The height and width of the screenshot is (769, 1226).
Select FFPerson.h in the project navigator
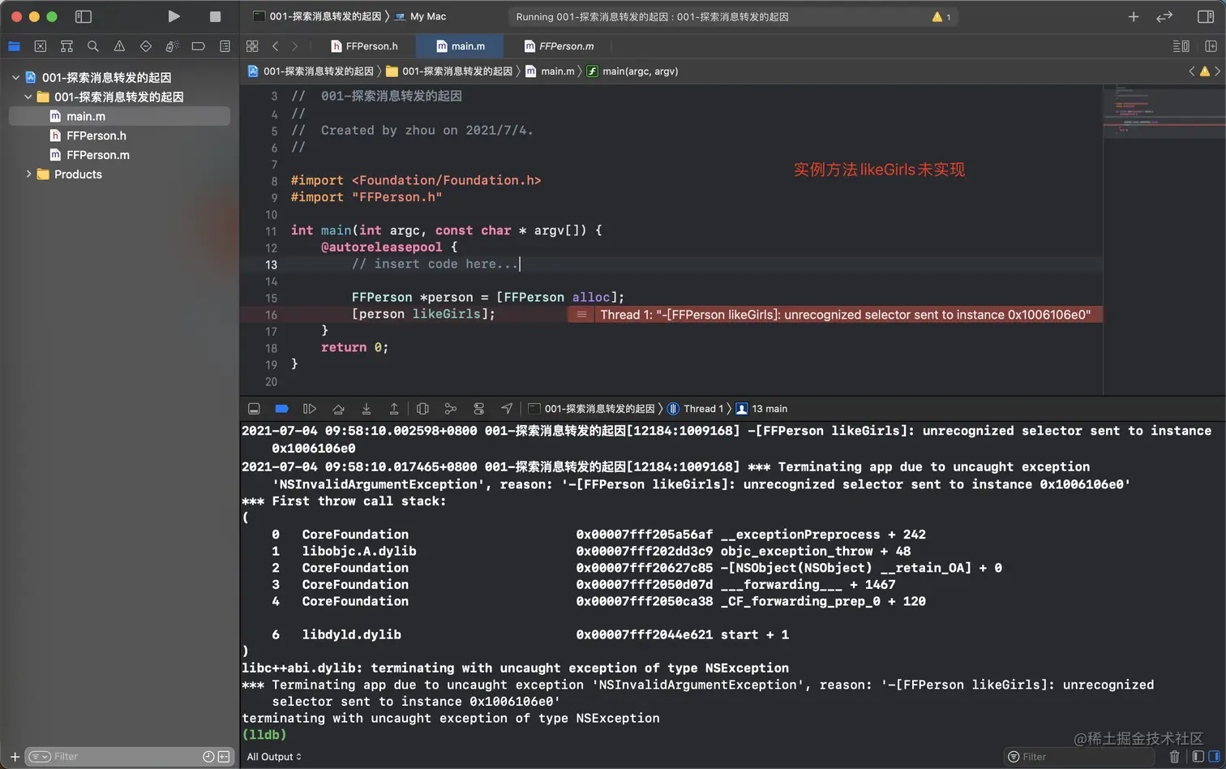coord(119,135)
